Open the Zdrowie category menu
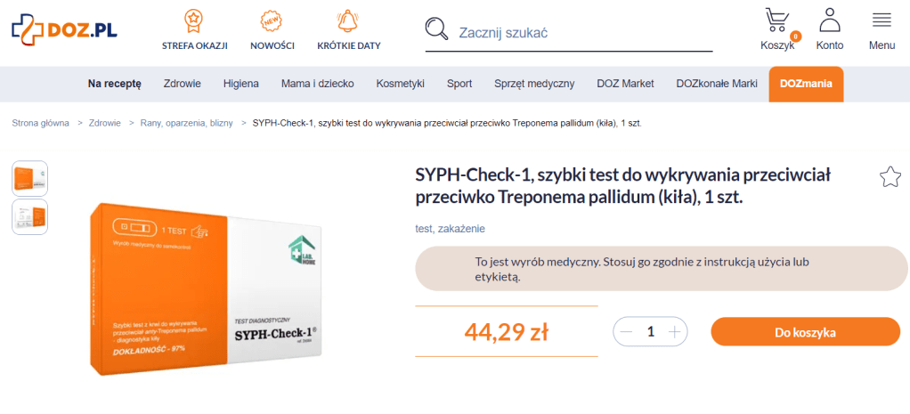The height and width of the screenshot is (414, 910). (x=182, y=84)
